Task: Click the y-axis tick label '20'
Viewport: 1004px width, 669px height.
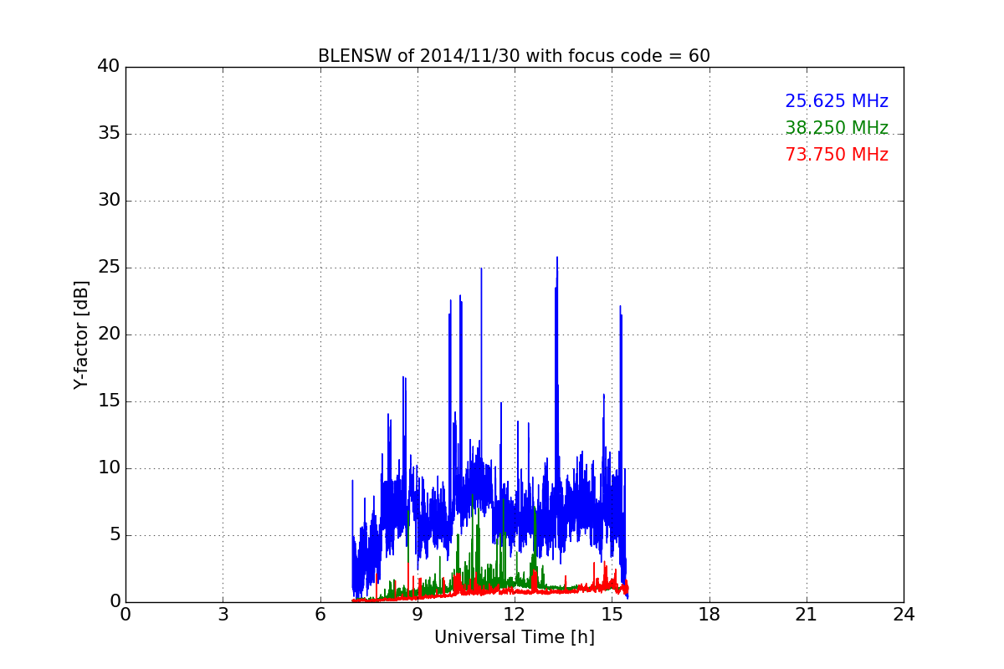Action: point(109,334)
